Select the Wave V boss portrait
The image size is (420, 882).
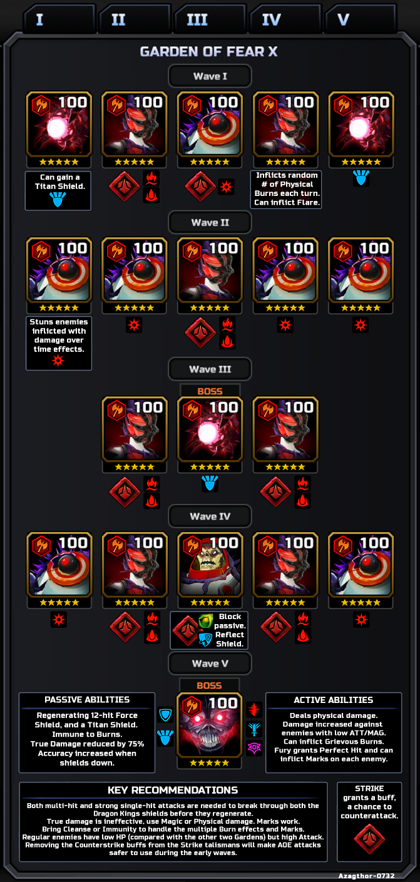tap(210, 725)
